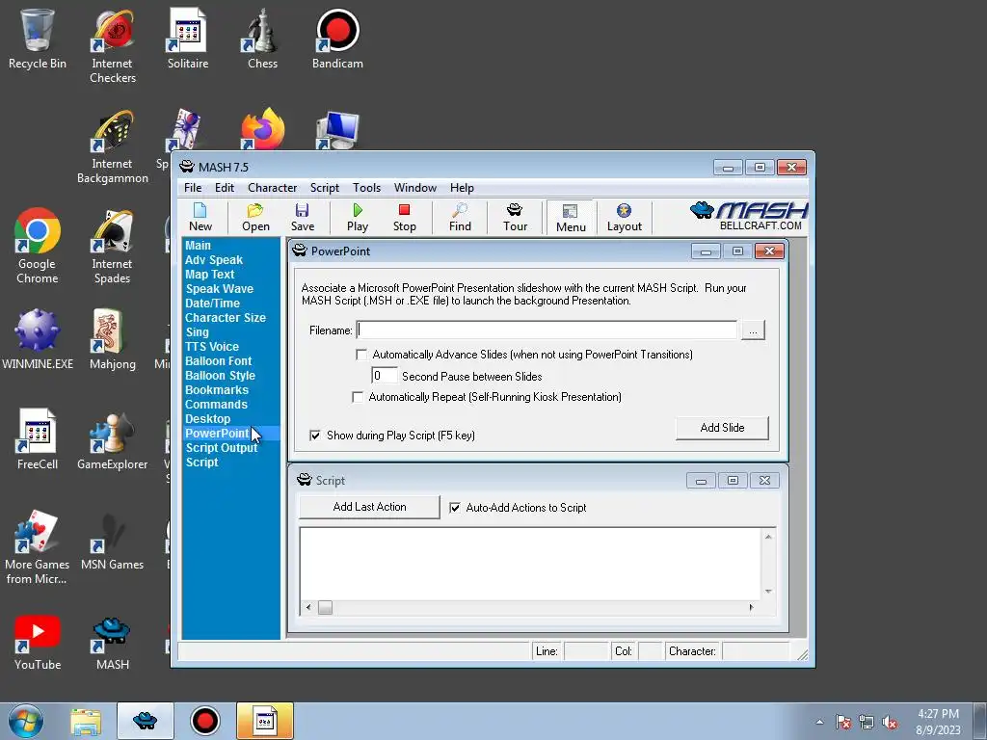The height and width of the screenshot is (740, 987).
Task: Enable Automatically Advance Slides checkbox
Action: click(361, 355)
